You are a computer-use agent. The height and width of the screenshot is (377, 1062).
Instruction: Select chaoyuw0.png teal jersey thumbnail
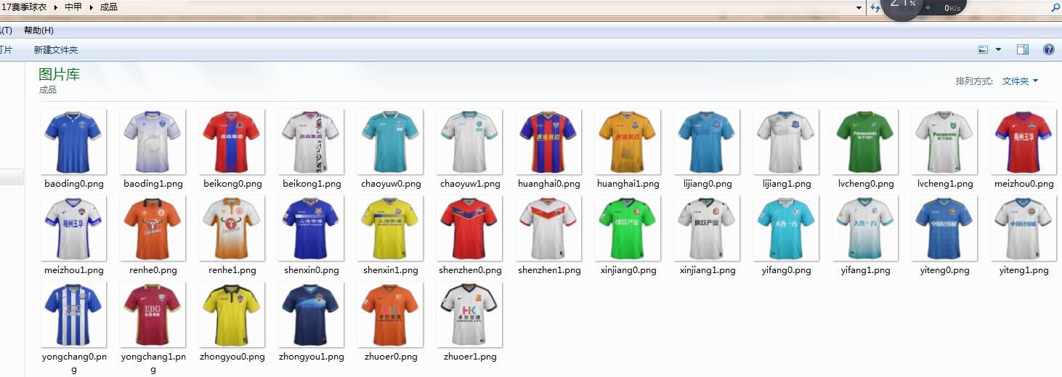click(x=390, y=142)
